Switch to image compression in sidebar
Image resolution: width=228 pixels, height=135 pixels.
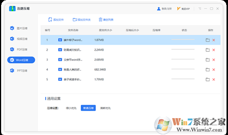[19, 28]
